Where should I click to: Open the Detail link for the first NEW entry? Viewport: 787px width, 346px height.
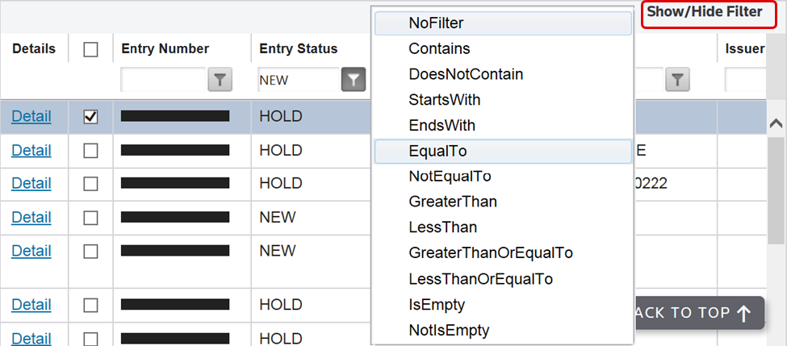[31, 218]
